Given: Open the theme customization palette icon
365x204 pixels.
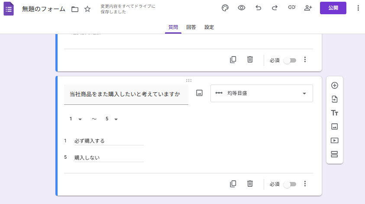Looking at the screenshot, I should click(225, 8).
